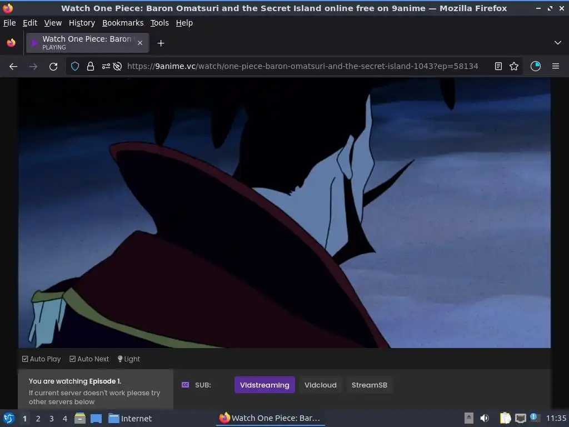
Task: Click the 11:35 clock
Action: 556,418
